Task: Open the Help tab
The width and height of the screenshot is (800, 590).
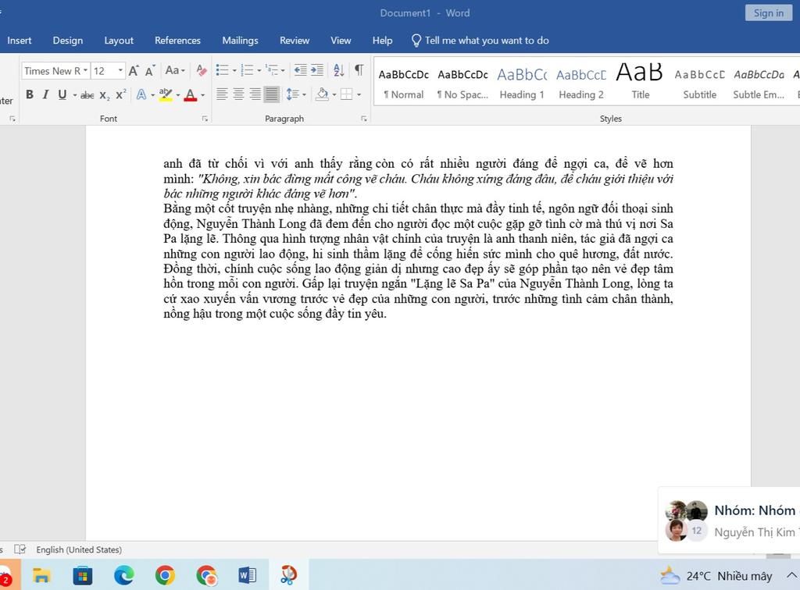Action: coord(382,41)
